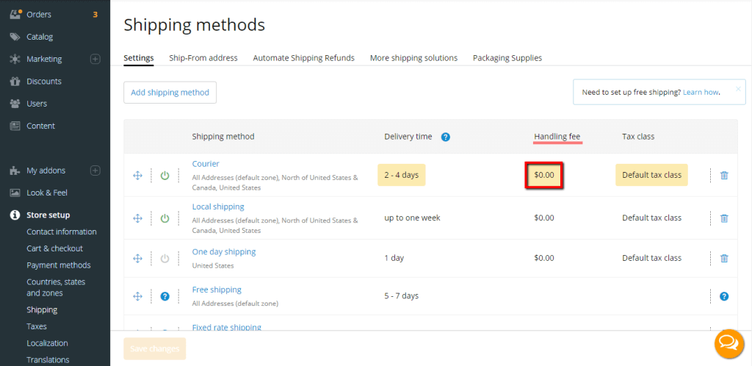Open Cart & checkout settings
This screenshot has width=752, height=366.
point(54,248)
